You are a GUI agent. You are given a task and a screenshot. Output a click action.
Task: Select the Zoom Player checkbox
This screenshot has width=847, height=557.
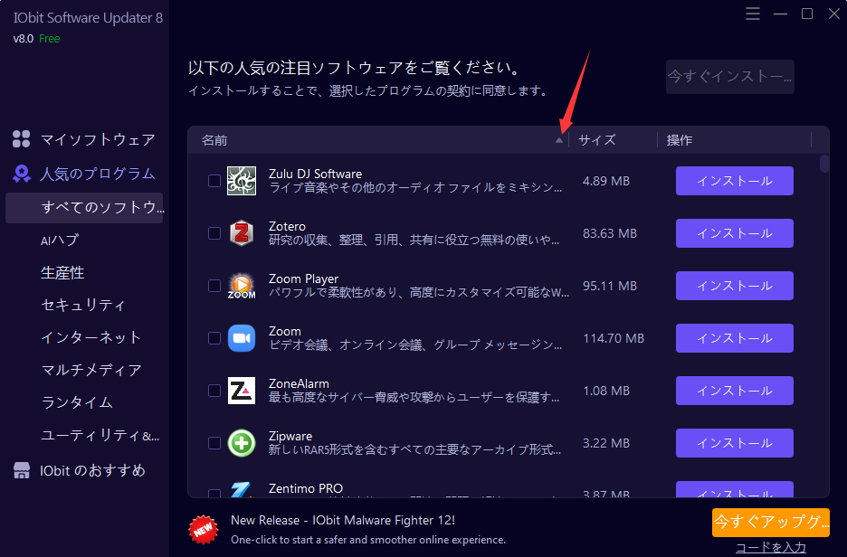tap(214, 286)
